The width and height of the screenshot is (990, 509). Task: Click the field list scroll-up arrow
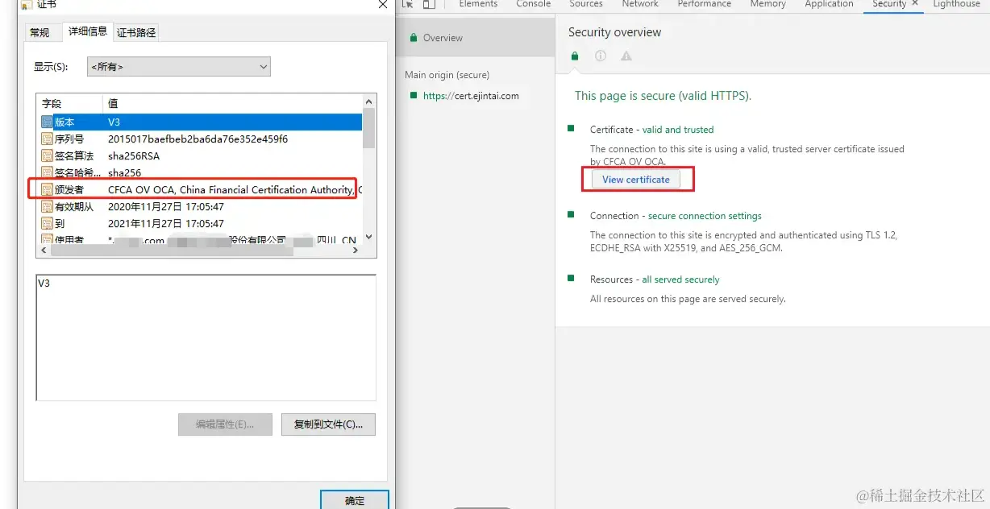click(369, 101)
